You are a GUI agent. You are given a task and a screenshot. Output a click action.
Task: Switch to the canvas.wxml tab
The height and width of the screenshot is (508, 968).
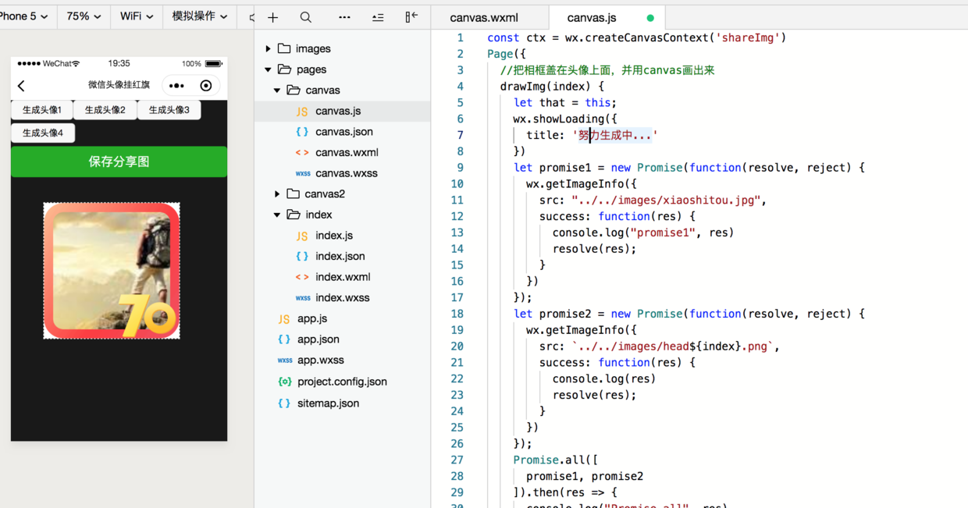484,17
